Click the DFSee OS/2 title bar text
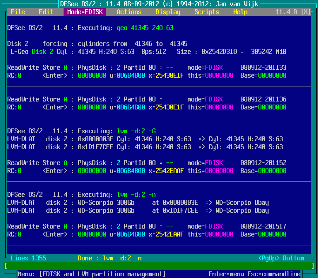Screen dimensions: 318x278 pyautogui.click(x=159, y=4)
